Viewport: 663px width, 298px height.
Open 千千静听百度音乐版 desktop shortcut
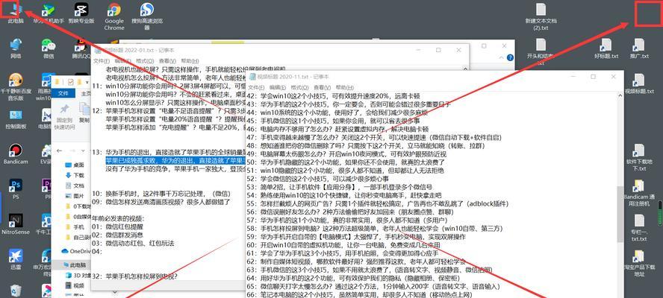click(x=16, y=86)
